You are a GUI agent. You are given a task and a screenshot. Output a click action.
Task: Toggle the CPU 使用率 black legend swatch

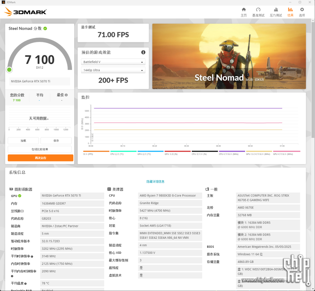pyautogui.click(x=205, y=151)
